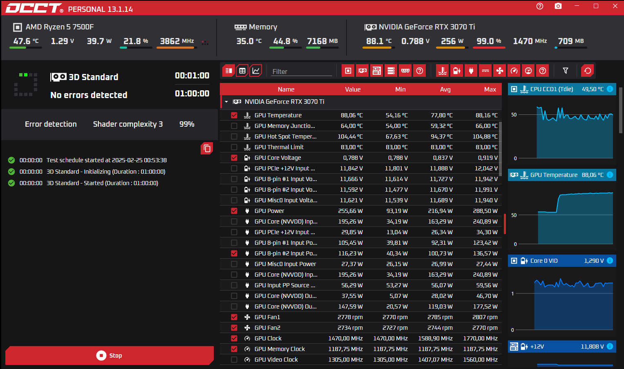Toggle the unknown-hardware filter next to memory
624x369 pixels.
(420, 71)
